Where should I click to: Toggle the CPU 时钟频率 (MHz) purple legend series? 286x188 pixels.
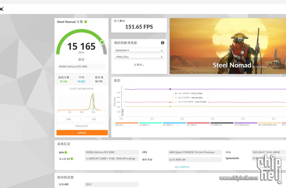coord(246,124)
